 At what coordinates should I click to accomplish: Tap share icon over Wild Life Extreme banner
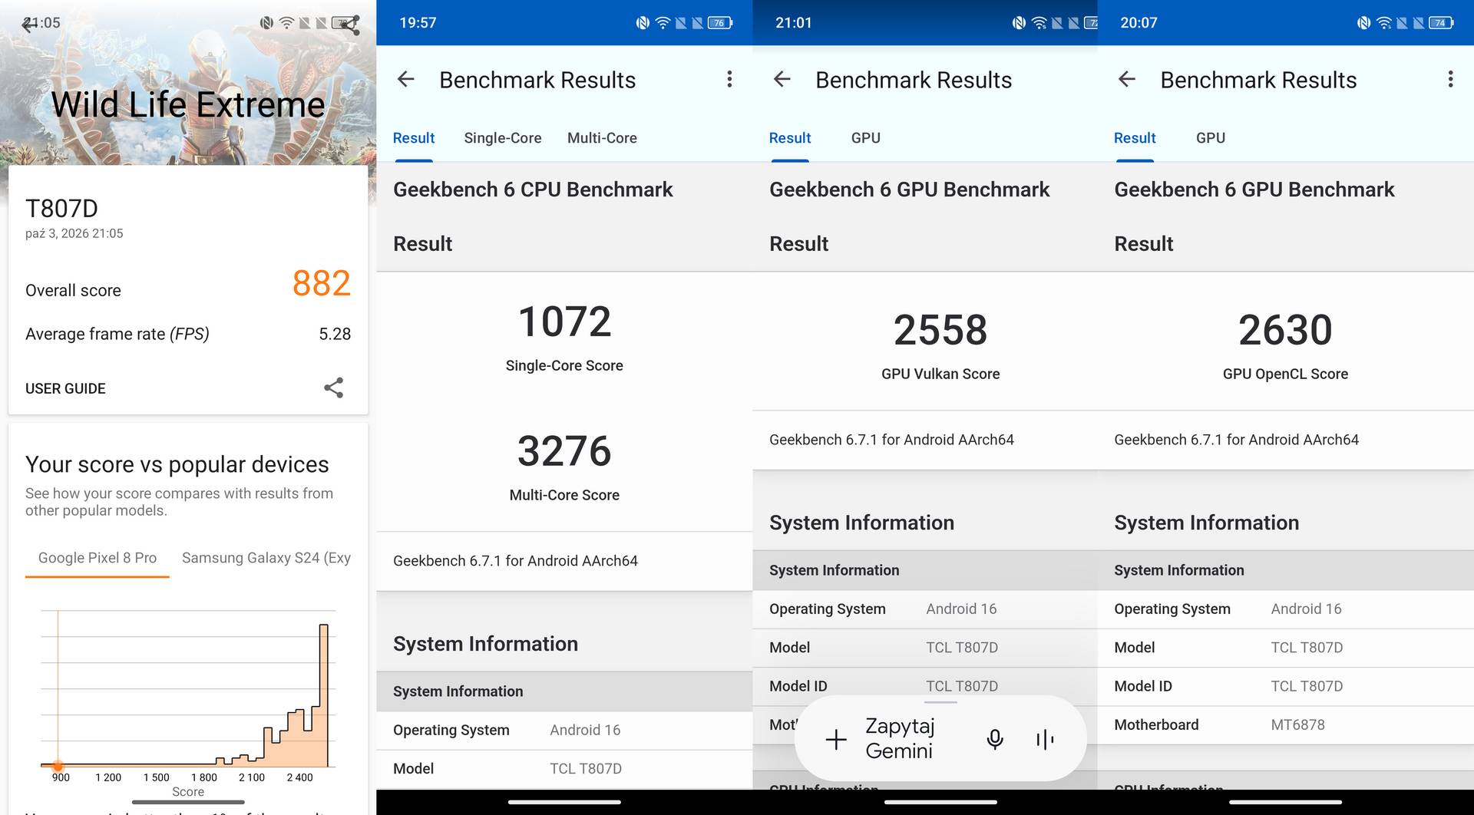[350, 25]
